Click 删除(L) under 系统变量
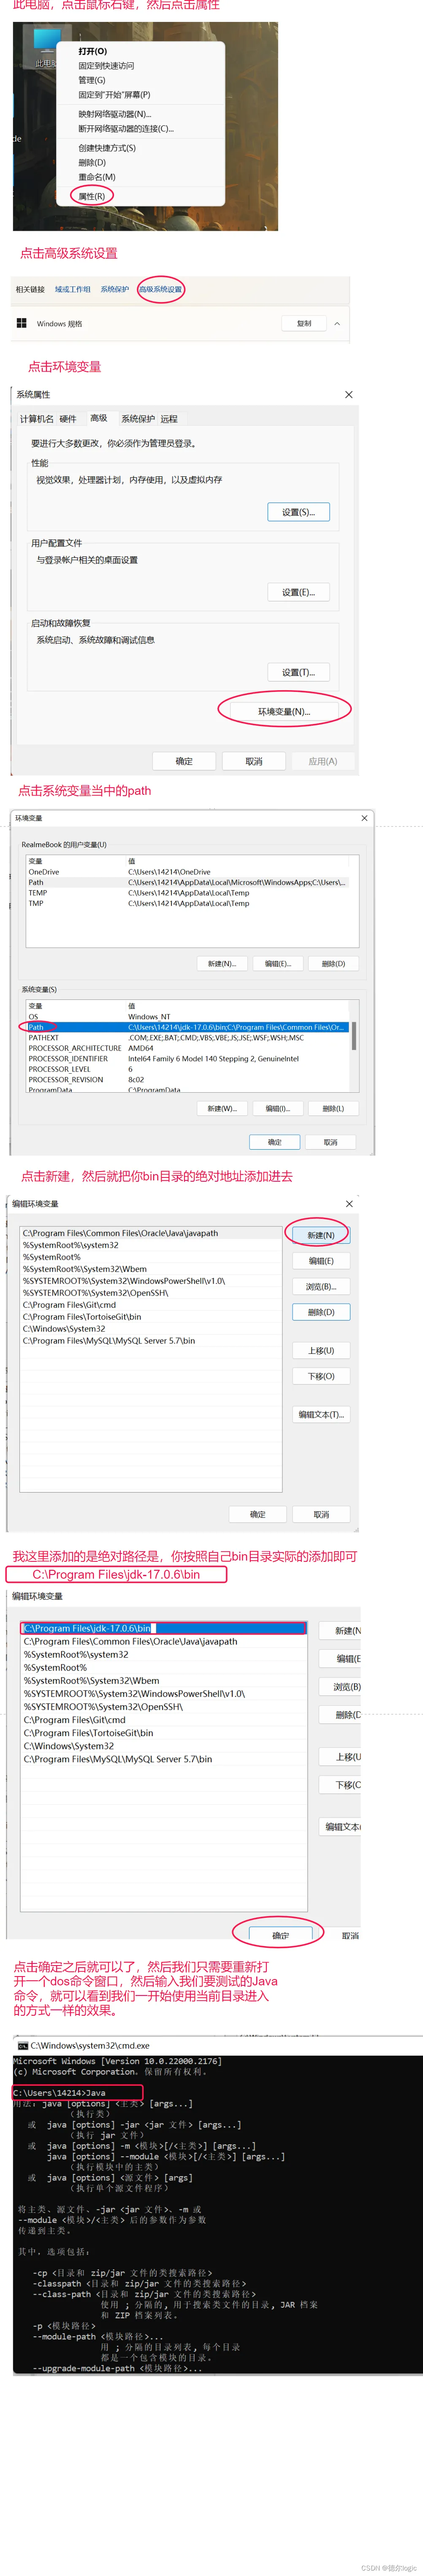423x2576 pixels. tap(333, 1108)
